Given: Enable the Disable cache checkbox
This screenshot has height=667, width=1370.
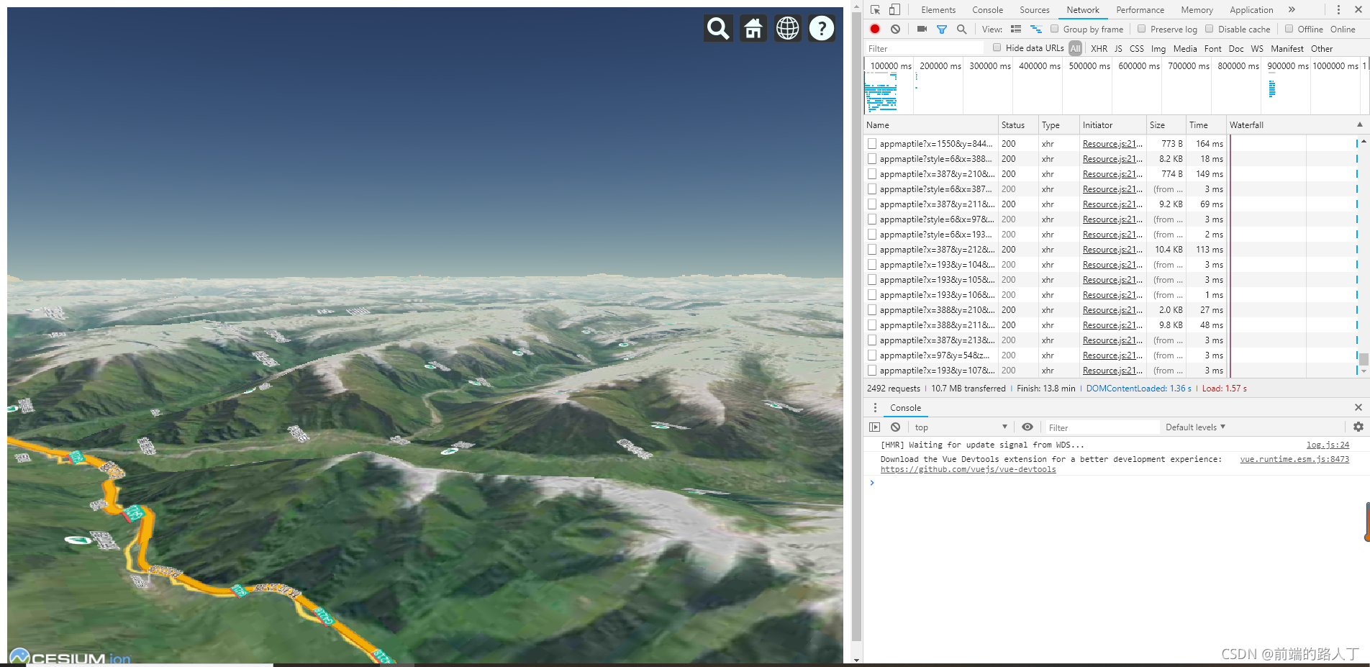Looking at the screenshot, I should pos(1209,28).
